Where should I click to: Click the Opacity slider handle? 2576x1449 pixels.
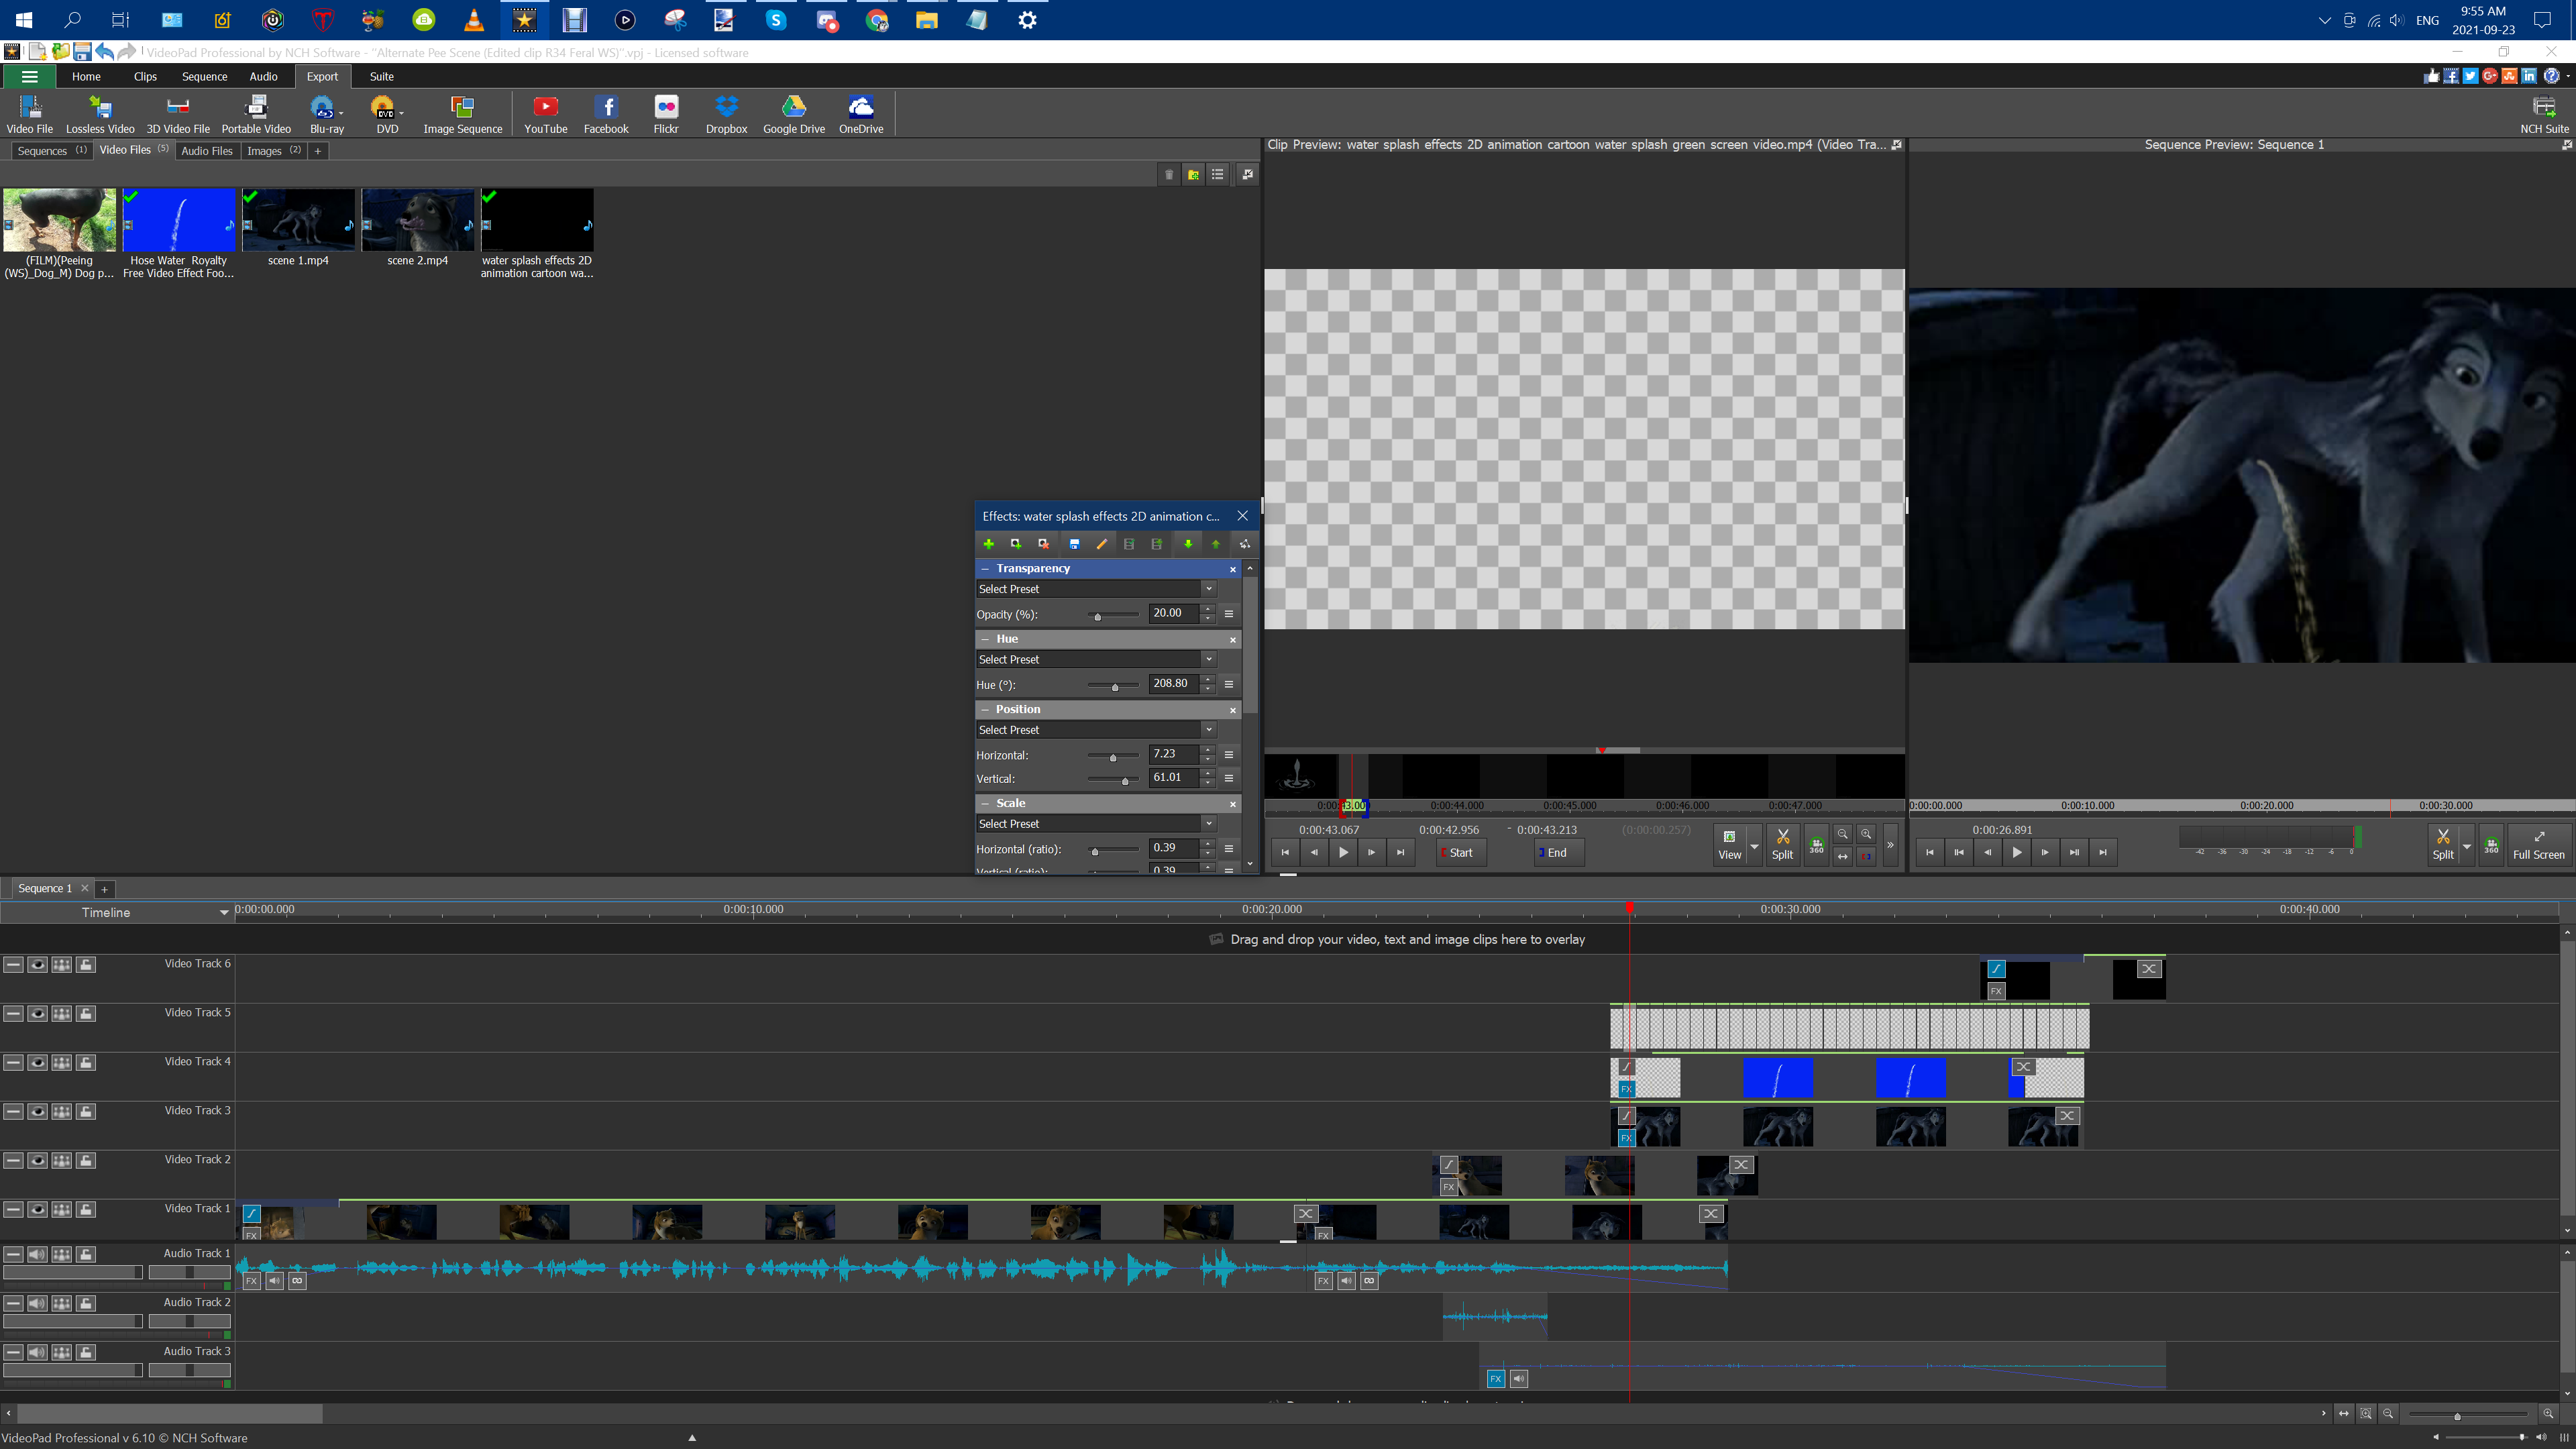(1098, 616)
